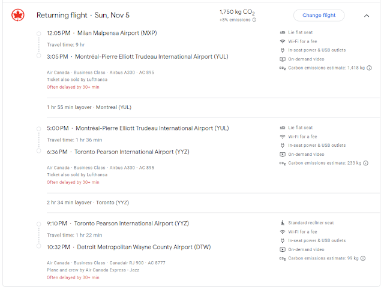This screenshot has width=384, height=290.
Task: Click on-demand video icon in Toronto–Detroit leg
Action: [x=283, y=249]
